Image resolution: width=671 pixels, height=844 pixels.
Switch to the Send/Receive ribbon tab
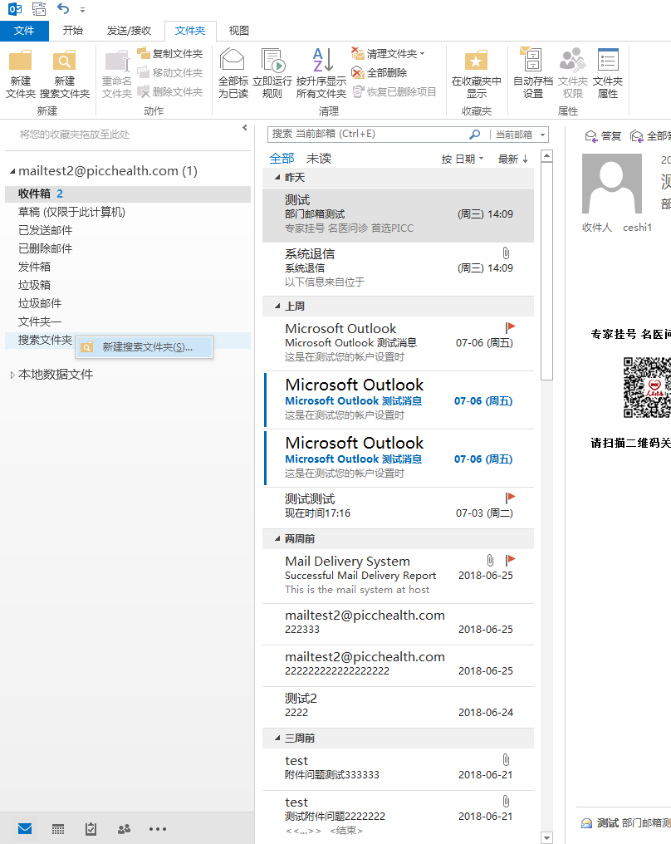tap(129, 31)
